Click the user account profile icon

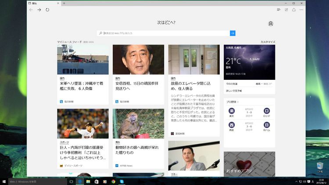click(271, 24)
